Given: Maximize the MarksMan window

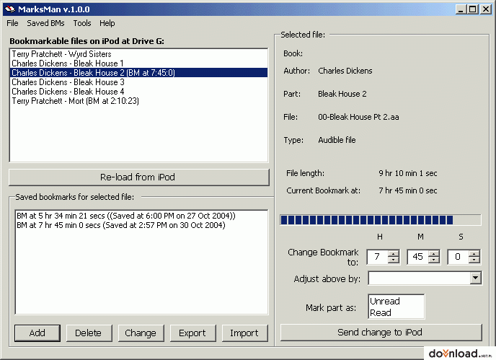Looking at the screenshot, I should point(473,9).
